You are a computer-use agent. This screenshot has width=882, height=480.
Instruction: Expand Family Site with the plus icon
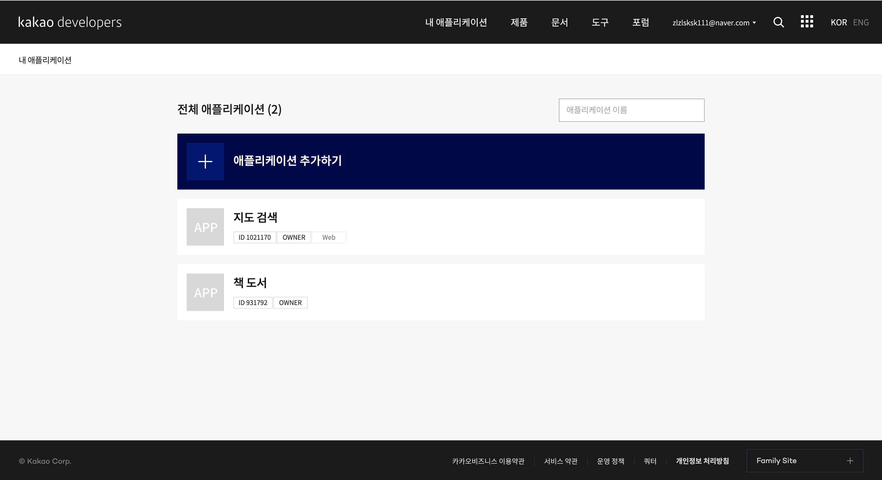tap(850, 461)
